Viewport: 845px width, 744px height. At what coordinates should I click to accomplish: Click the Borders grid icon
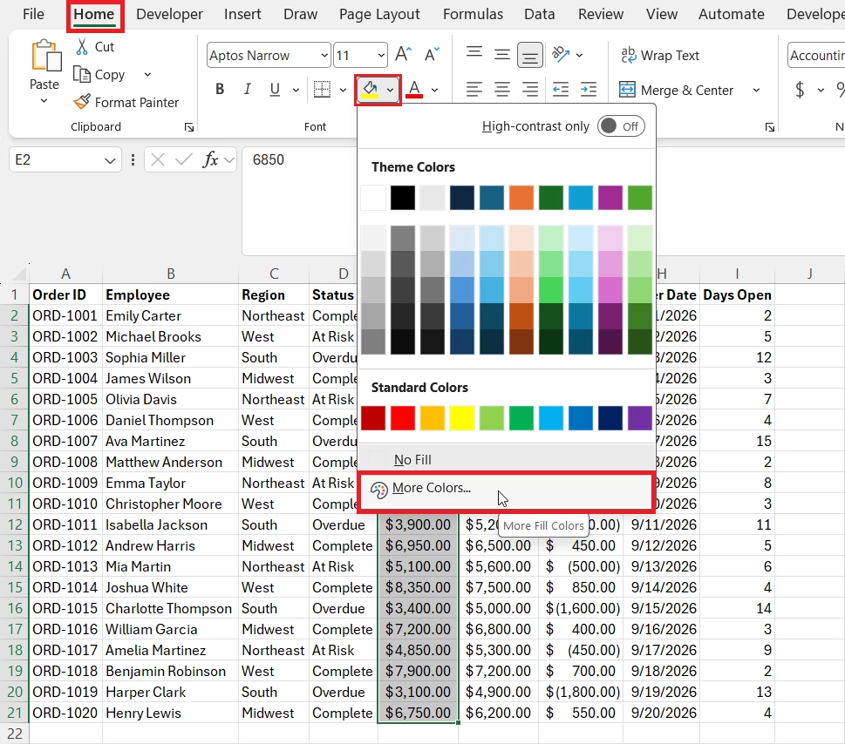[x=322, y=90]
